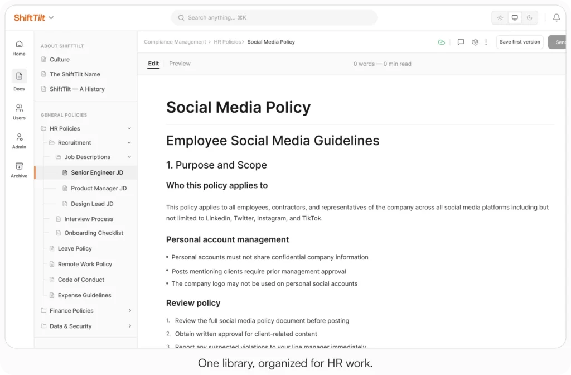Open the comments speech bubble icon
This screenshot has width=571, height=375.
point(461,42)
